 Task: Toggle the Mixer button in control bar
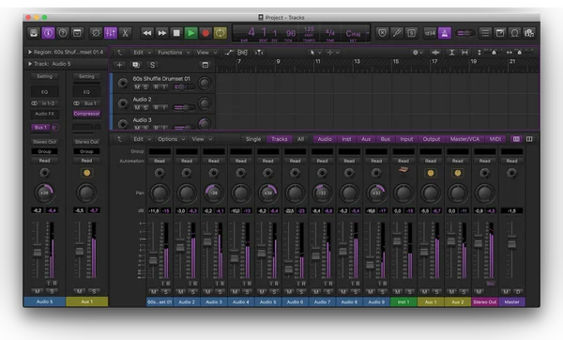pyautogui.click(x=111, y=33)
